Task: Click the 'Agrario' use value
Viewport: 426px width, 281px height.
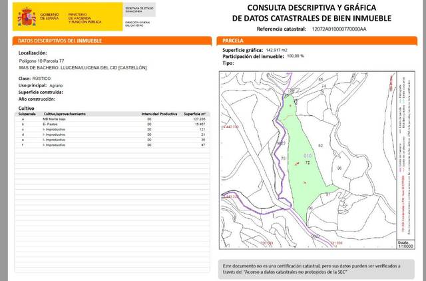Action: point(56,86)
